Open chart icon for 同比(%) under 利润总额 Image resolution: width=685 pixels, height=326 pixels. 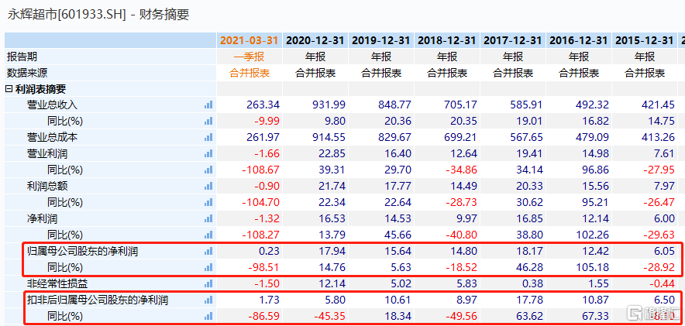[x=208, y=203]
